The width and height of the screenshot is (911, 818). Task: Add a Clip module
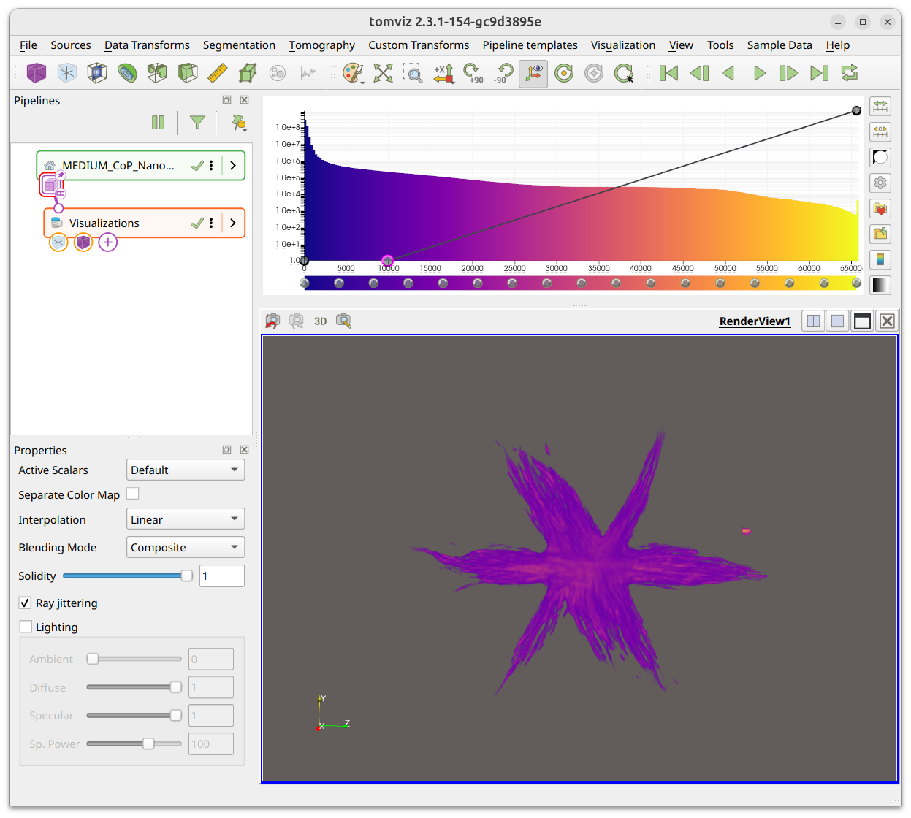[x=188, y=73]
